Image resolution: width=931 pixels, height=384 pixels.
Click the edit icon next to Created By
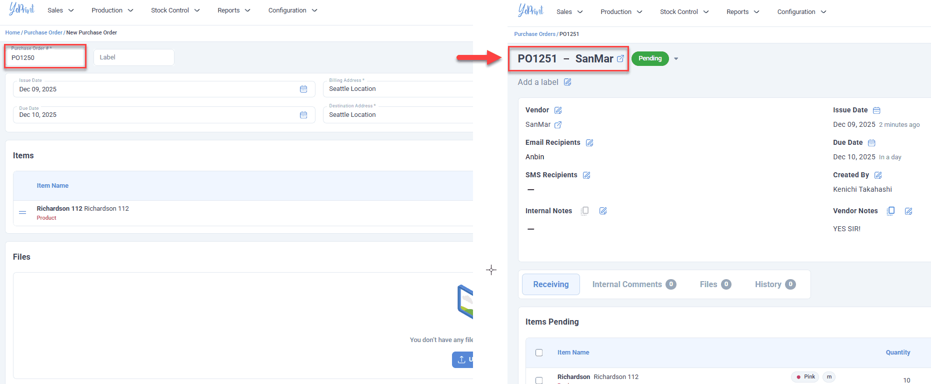(878, 175)
